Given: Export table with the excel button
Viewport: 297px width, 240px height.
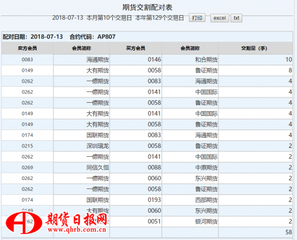Looking at the screenshot, I should click(220, 18).
